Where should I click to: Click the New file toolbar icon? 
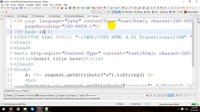(2, 8)
